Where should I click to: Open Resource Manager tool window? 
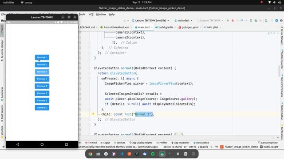click(x=2, y=50)
